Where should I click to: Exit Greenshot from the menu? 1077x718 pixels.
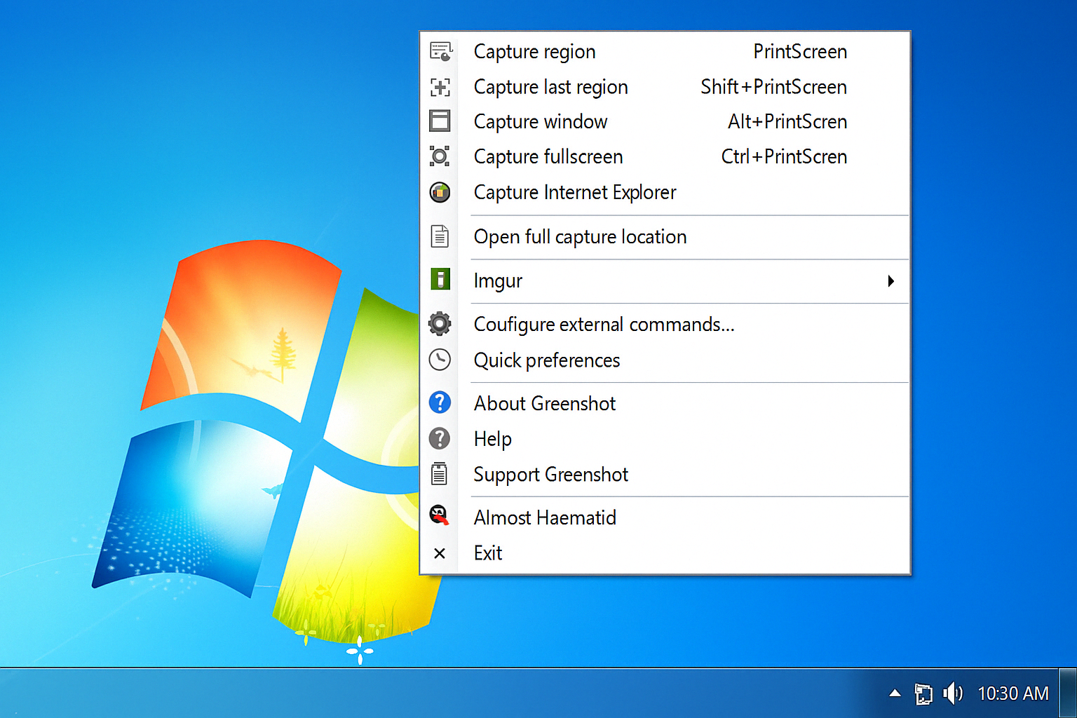(488, 553)
